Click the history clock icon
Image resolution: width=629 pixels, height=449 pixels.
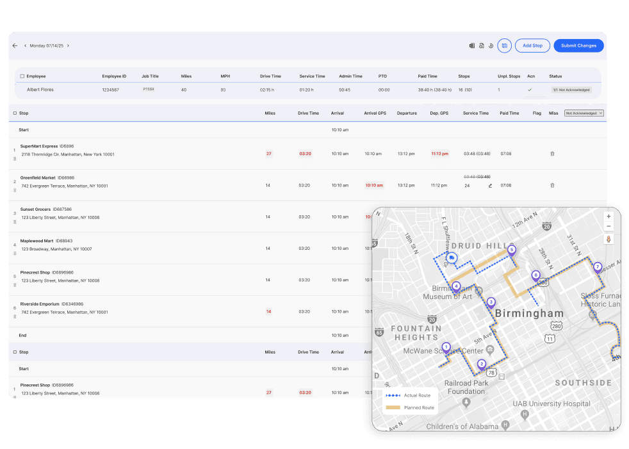[491, 45]
